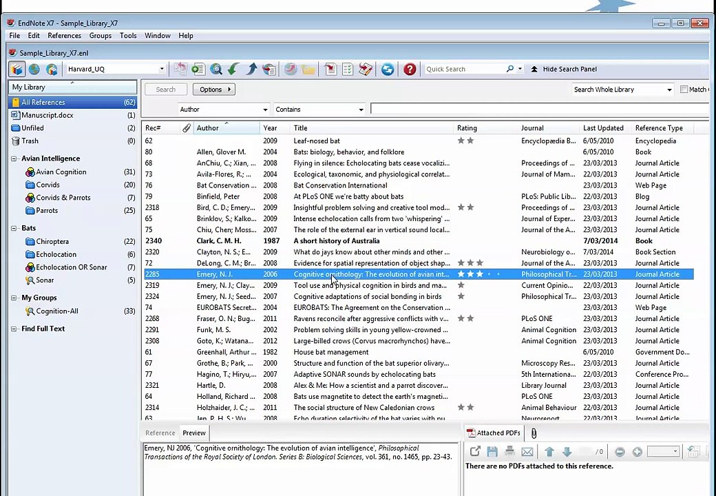Open the Tools menu
The width and height of the screenshot is (716, 496).
128,36
